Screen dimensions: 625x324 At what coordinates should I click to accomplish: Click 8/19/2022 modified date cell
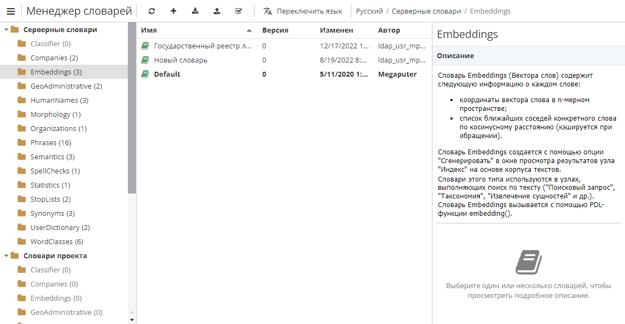pos(344,60)
